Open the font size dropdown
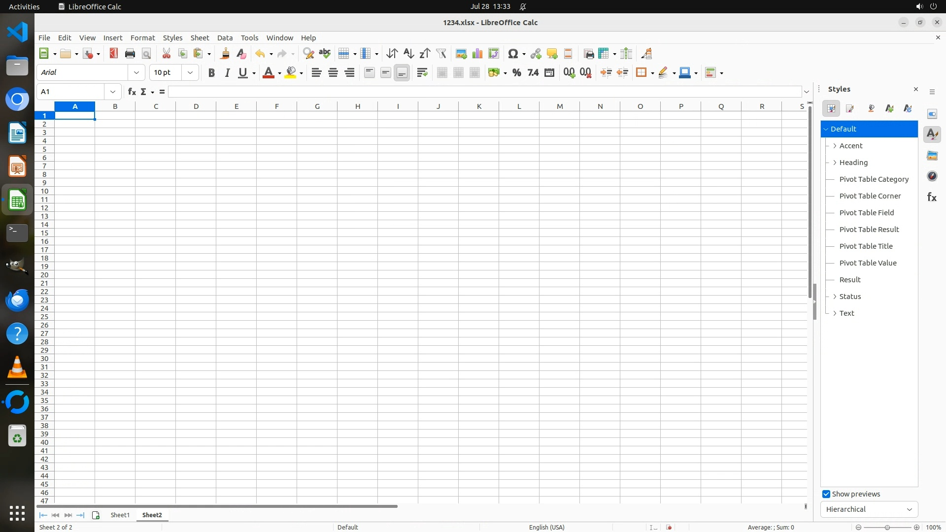Screen dimensions: 946x532 190,73
